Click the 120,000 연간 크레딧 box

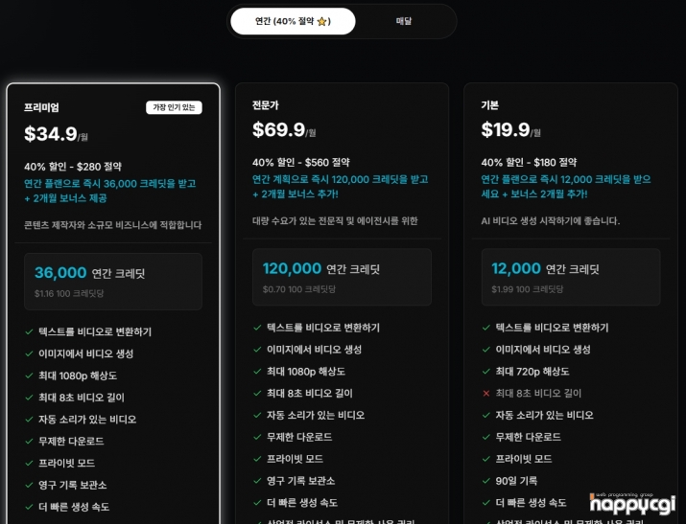tap(342, 277)
